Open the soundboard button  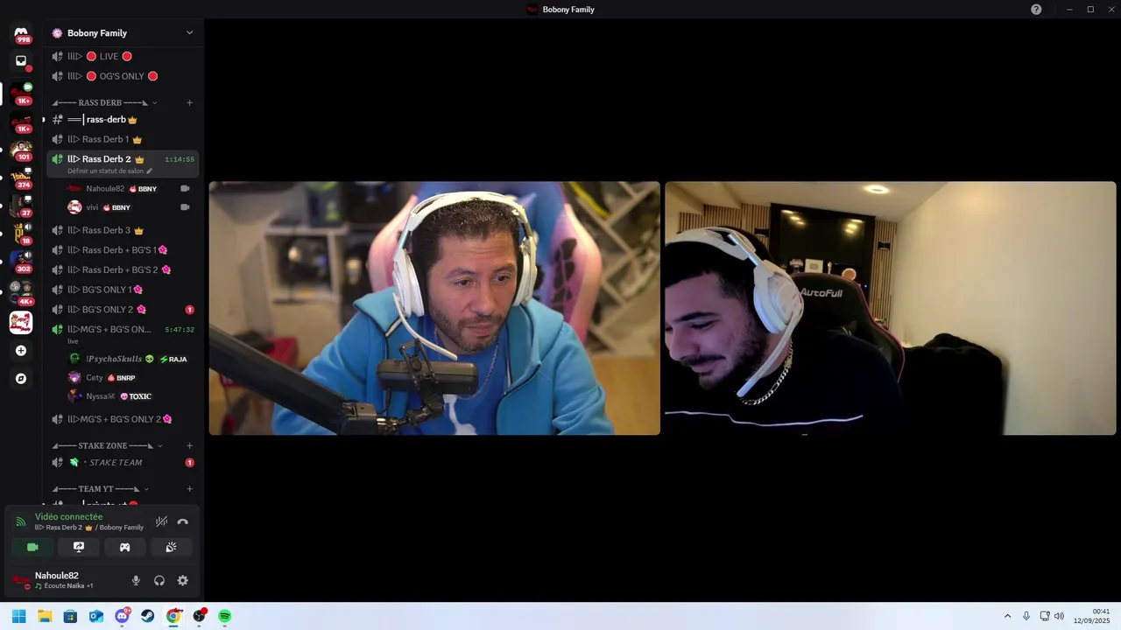click(171, 547)
